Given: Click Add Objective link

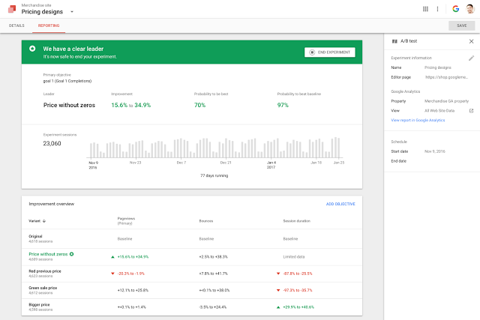Looking at the screenshot, I should point(340,204).
